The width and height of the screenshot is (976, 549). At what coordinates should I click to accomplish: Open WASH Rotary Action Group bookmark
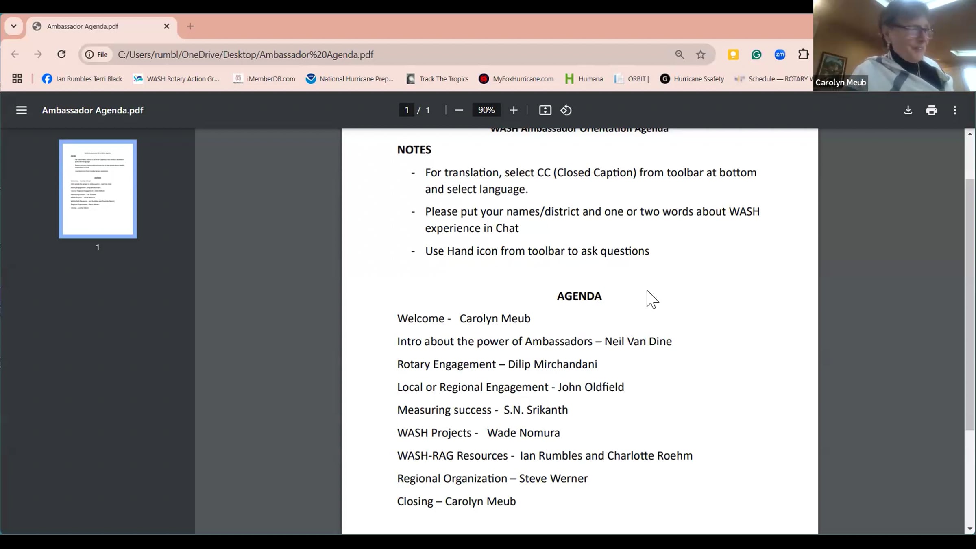(x=176, y=79)
